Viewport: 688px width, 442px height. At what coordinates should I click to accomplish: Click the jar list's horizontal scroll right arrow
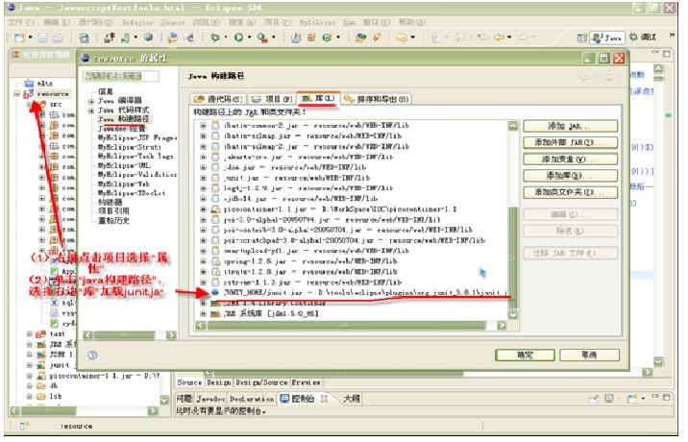point(502,325)
